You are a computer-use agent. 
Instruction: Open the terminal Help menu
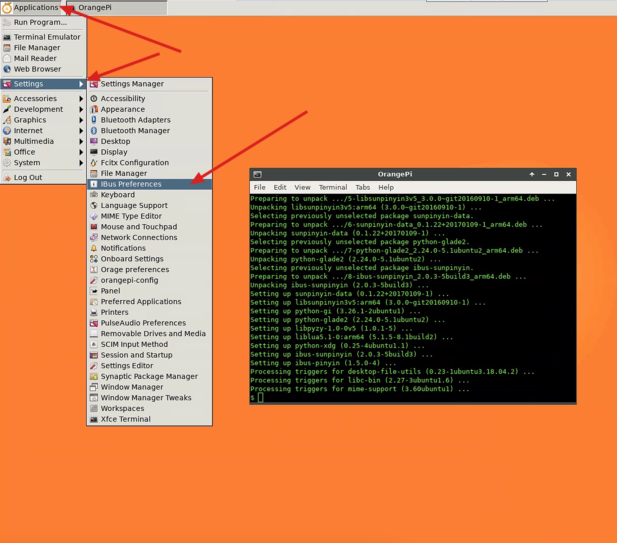pyautogui.click(x=386, y=187)
